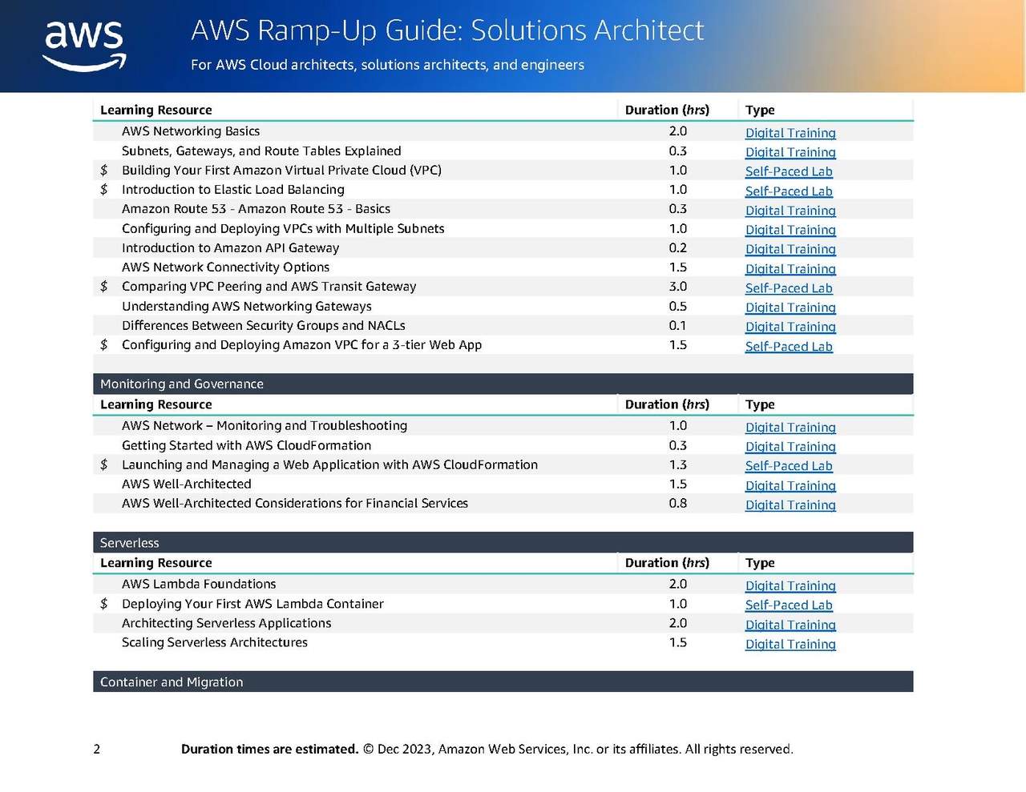Open Digital Training link for AWS Networking Basics
The width and height of the screenshot is (1026, 792).
coord(790,133)
